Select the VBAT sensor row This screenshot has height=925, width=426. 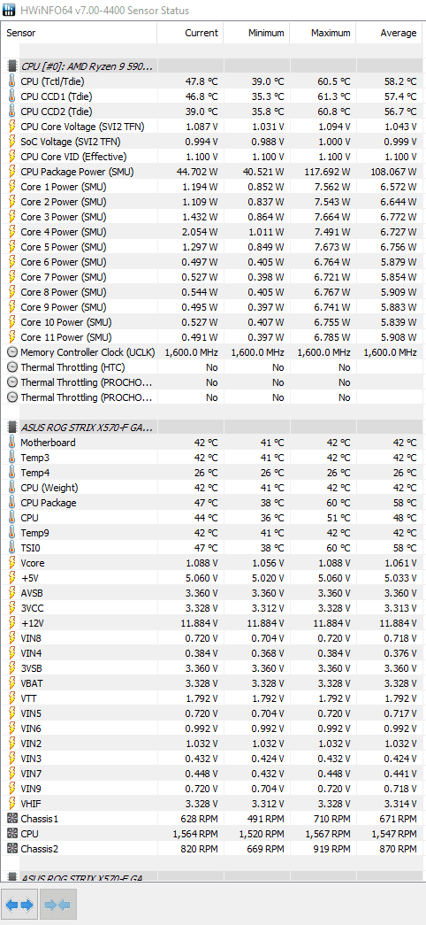(x=213, y=683)
